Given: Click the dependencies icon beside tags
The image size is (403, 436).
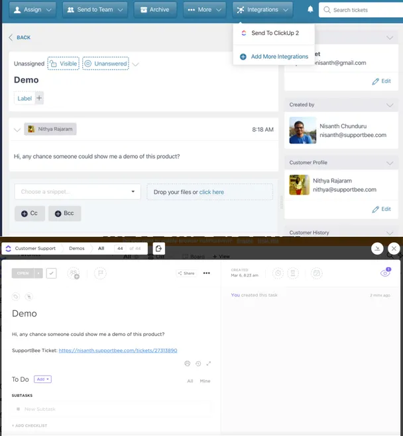Looking at the screenshot, I should click(29, 296).
